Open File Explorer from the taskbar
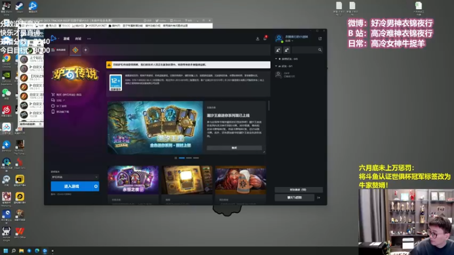The width and height of the screenshot is (454, 255). click(22, 251)
